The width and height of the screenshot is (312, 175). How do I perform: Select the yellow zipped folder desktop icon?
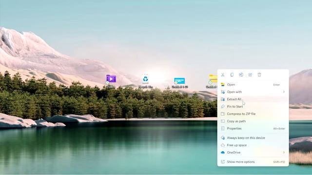(212, 81)
